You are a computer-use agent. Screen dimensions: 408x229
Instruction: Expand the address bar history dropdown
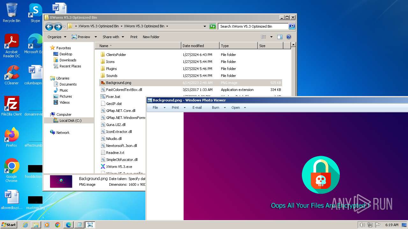coord(205,26)
